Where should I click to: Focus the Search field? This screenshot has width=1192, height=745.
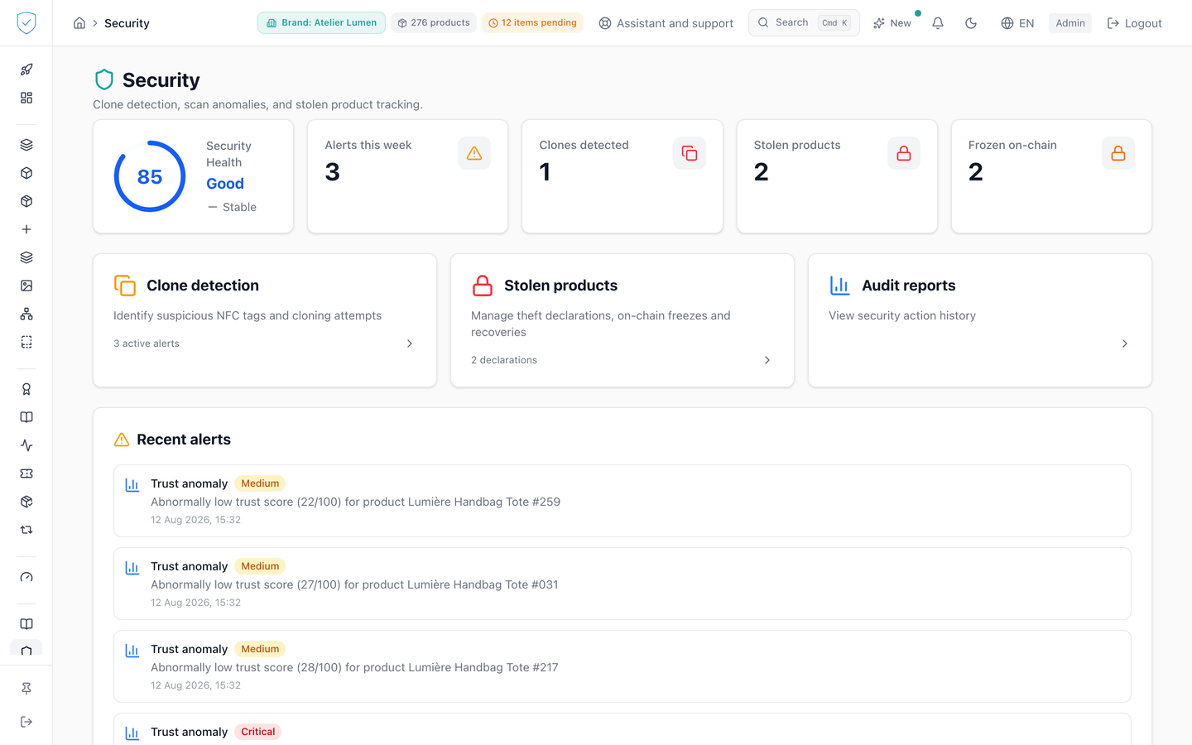(804, 22)
